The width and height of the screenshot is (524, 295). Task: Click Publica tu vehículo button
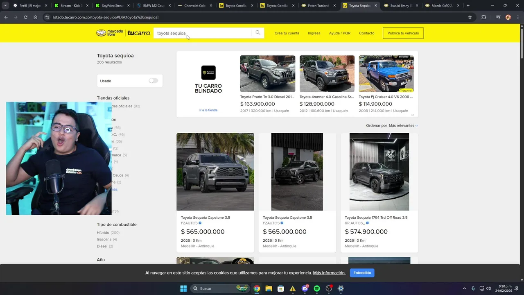pyautogui.click(x=403, y=33)
